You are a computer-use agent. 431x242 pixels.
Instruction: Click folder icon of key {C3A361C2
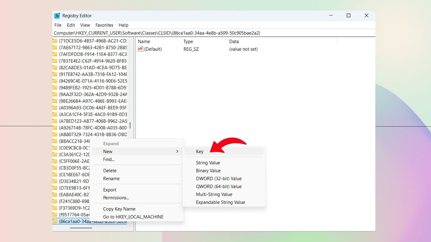tap(55, 155)
